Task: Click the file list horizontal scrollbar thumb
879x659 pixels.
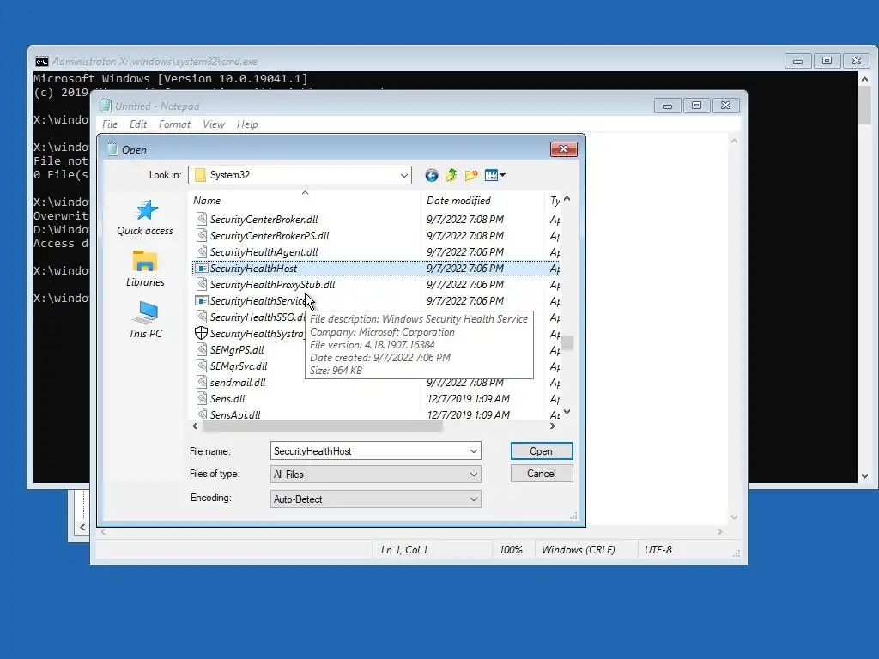Action: click(323, 426)
